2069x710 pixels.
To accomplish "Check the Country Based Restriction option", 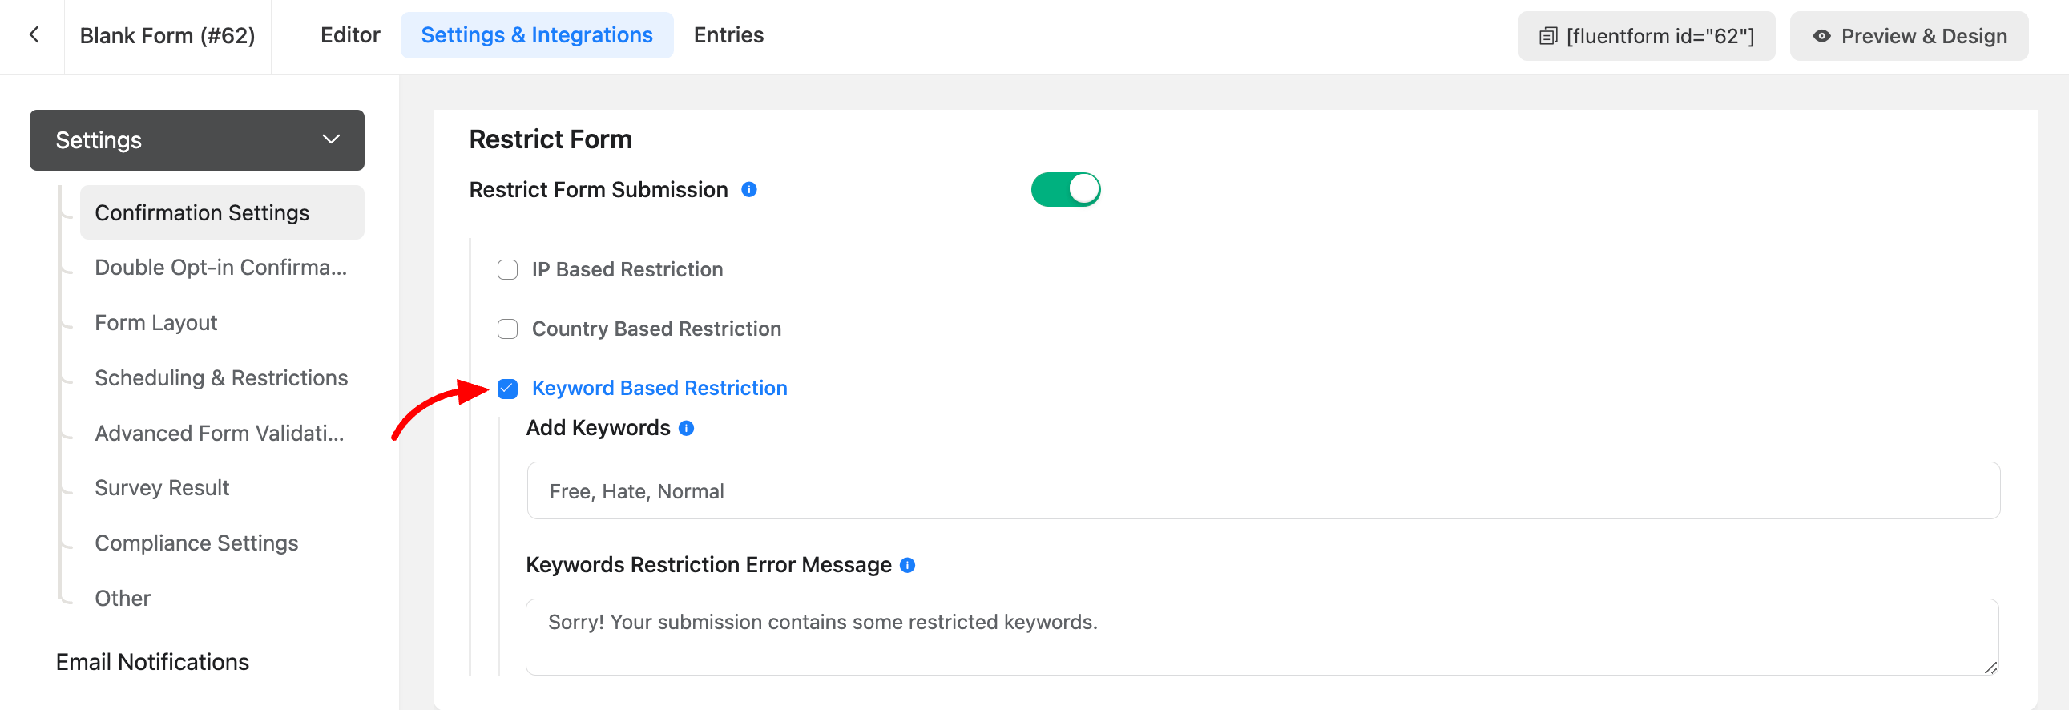I will tap(507, 329).
